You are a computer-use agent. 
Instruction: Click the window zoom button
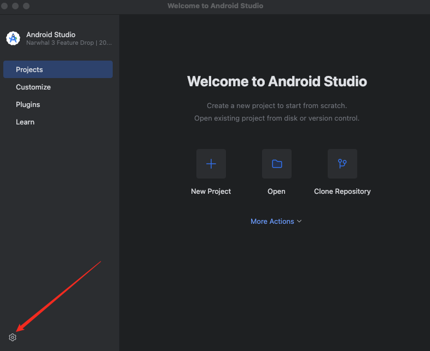point(26,6)
